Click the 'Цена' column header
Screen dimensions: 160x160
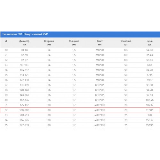(149, 41)
